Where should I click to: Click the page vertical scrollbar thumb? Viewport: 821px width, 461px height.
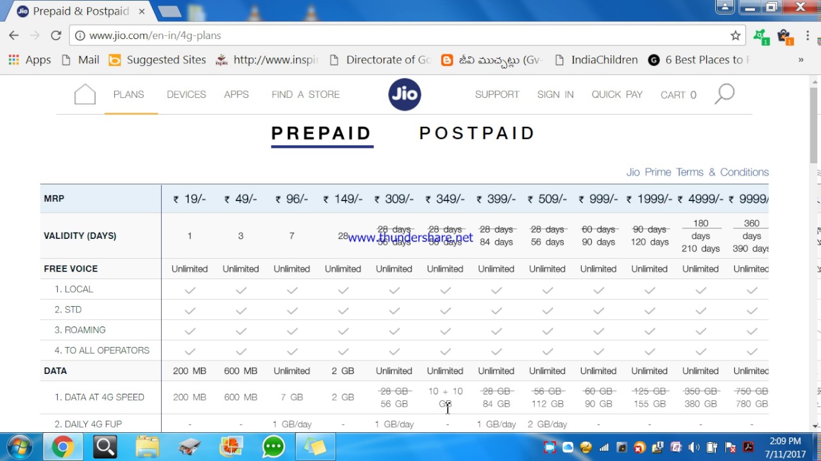(x=815, y=125)
